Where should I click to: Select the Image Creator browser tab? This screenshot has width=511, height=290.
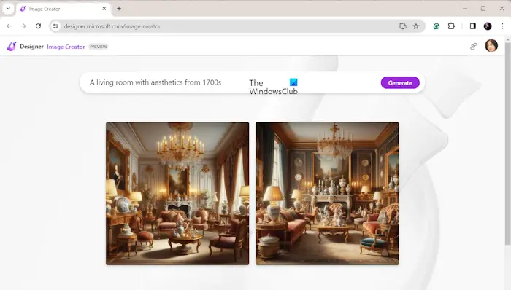64,9
